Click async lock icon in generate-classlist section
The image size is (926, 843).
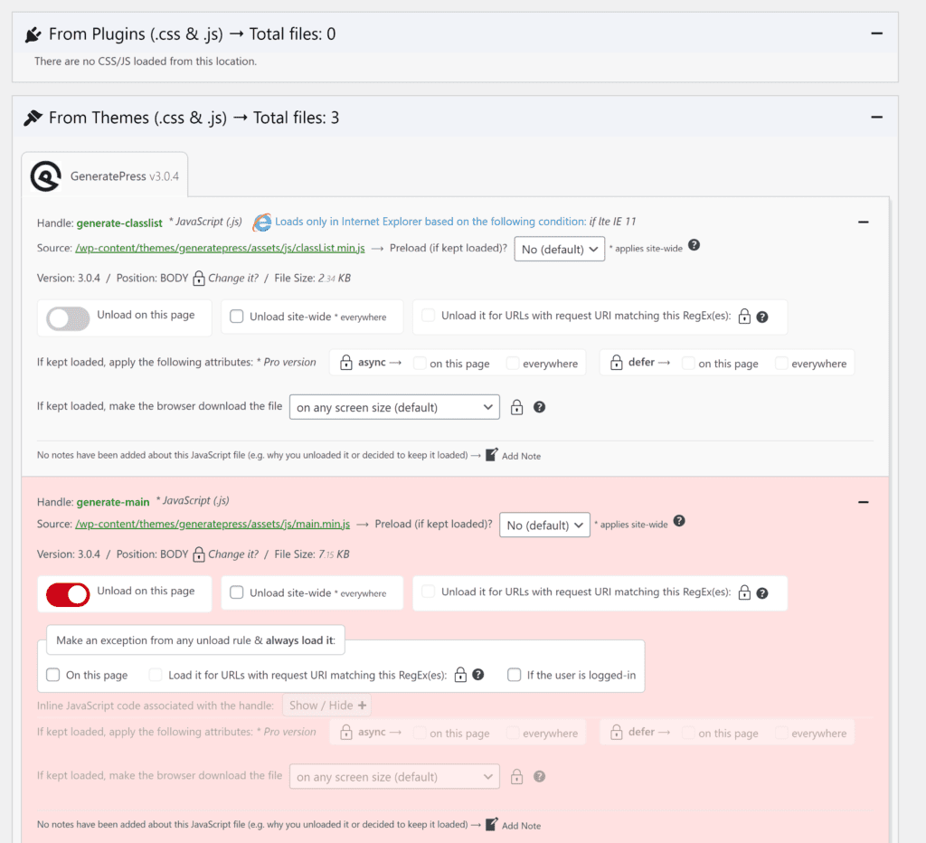tap(346, 363)
